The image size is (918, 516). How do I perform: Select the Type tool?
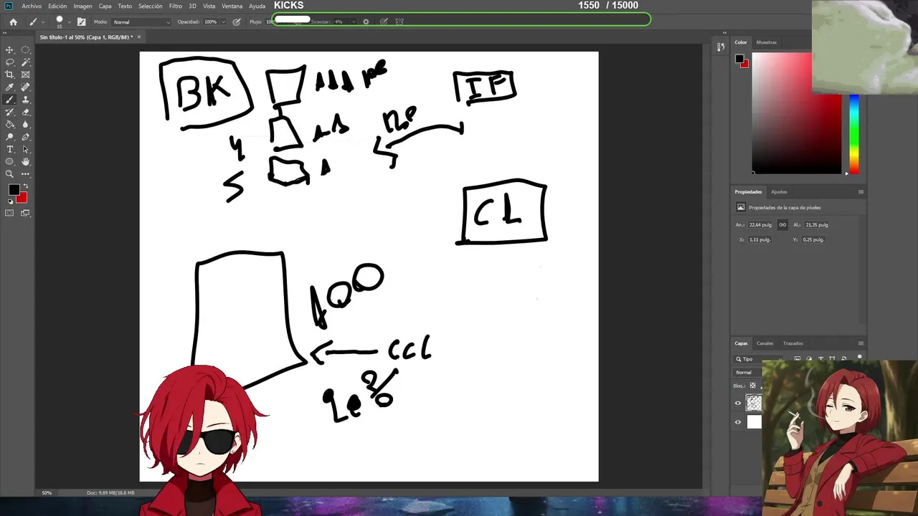coord(10,149)
